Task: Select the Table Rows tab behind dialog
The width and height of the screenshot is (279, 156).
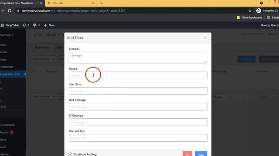Action: coord(42,47)
